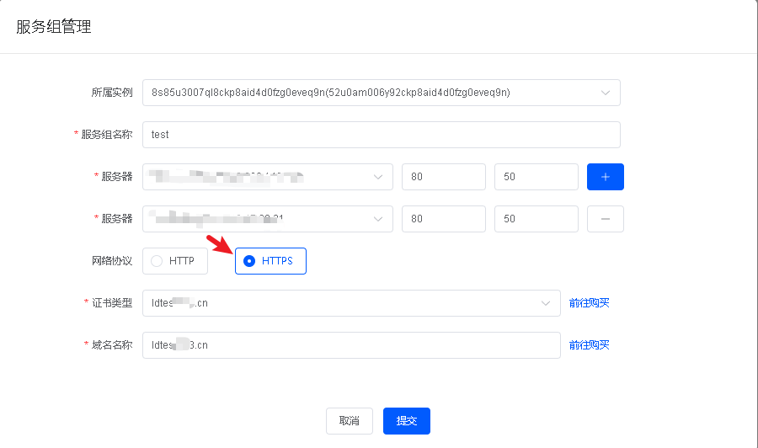
Task: Select the HTTPS protocol radio option
Action: (270, 261)
